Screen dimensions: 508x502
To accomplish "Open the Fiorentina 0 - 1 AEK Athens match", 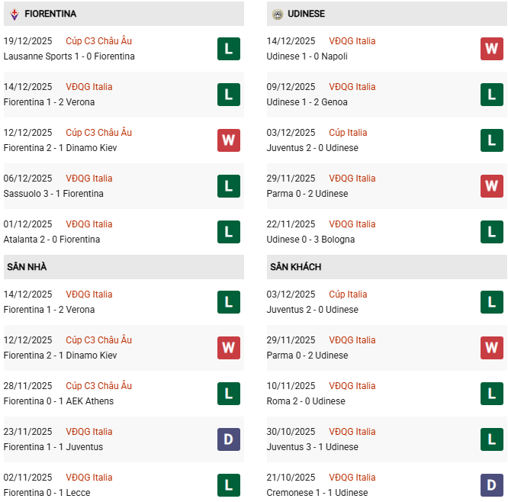I will pyautogui.click(x=59, y=401).
